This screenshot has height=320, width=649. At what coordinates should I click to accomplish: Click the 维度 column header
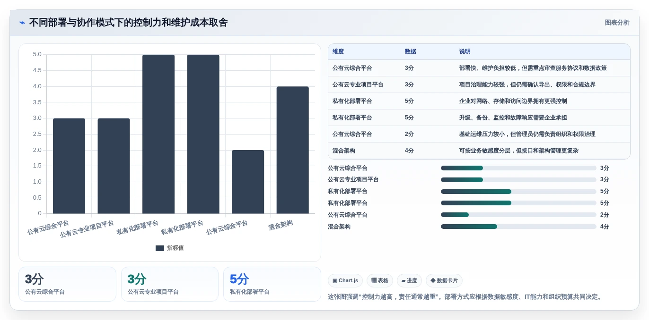[338, 52]
